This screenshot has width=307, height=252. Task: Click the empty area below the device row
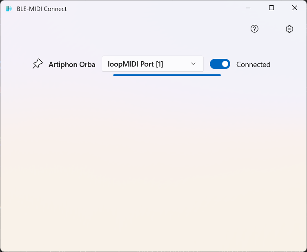(153, 163)
